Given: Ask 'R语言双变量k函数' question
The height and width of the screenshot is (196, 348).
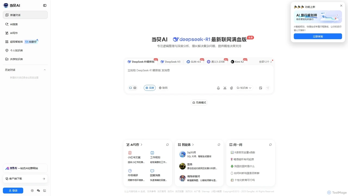Looking at the screenshot, I should [x=243, y=152].
